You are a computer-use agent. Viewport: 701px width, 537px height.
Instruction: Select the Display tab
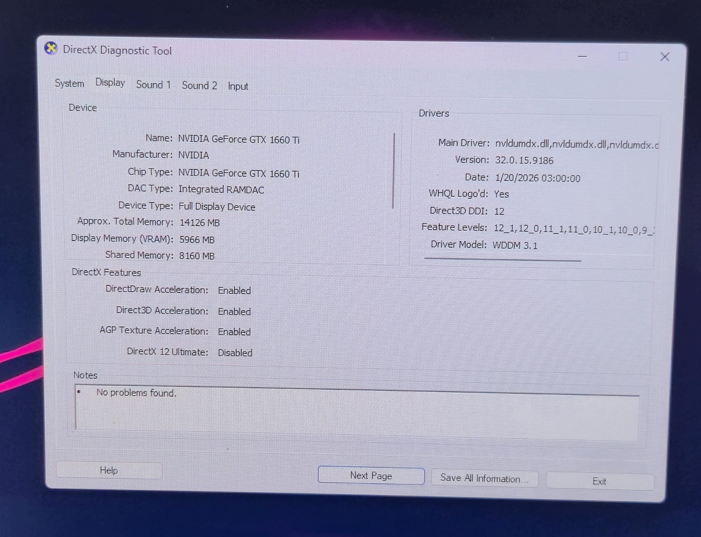pyautogui.click(x=110, y=82)
